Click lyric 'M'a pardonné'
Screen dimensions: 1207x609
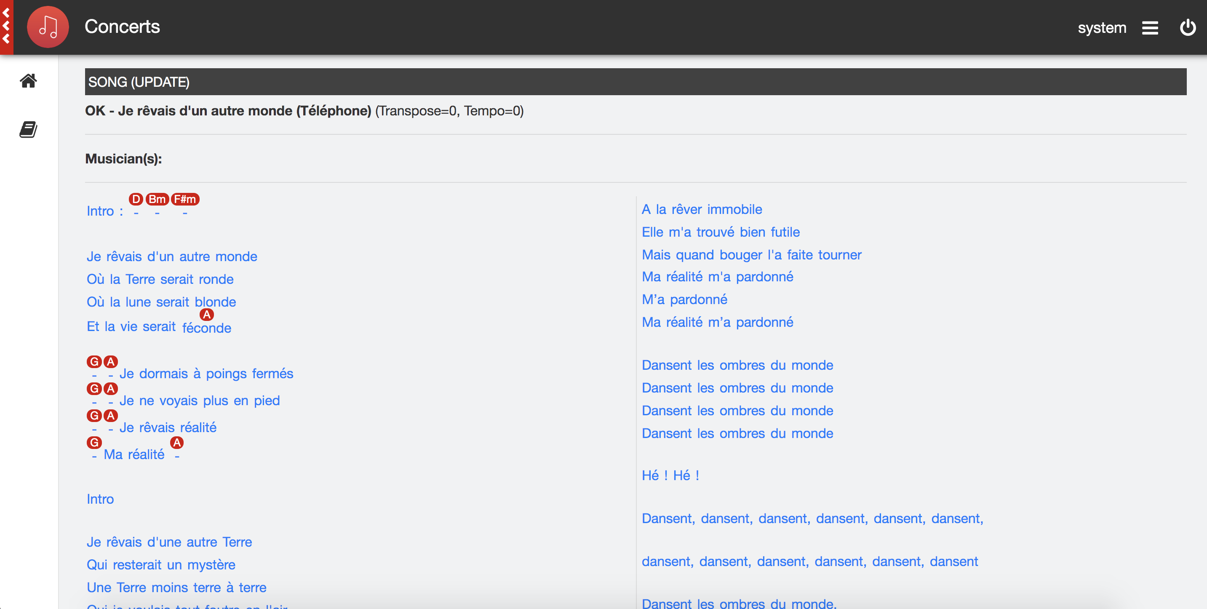click(684, 299)
